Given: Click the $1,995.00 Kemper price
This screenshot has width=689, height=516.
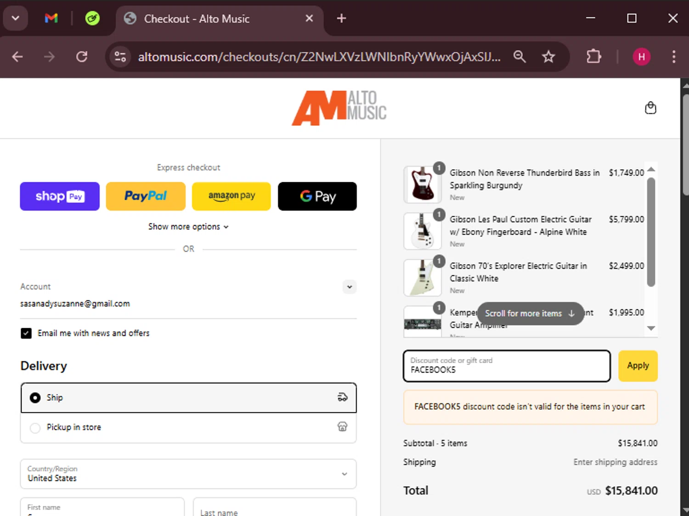Looking at the screenshot, I should tap(627, 313).
